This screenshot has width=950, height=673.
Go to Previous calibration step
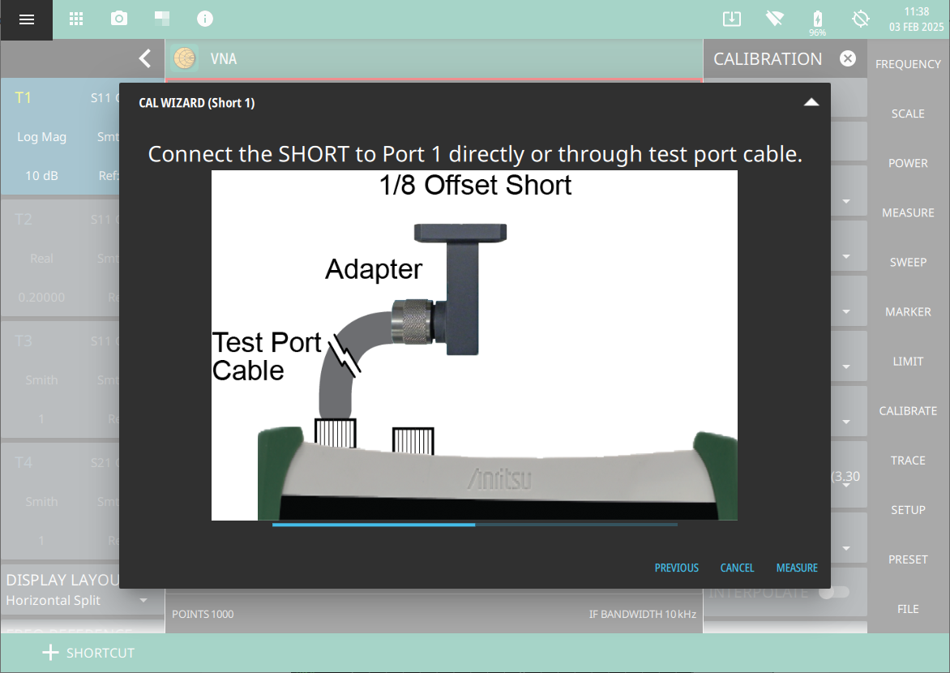point(676,568)
